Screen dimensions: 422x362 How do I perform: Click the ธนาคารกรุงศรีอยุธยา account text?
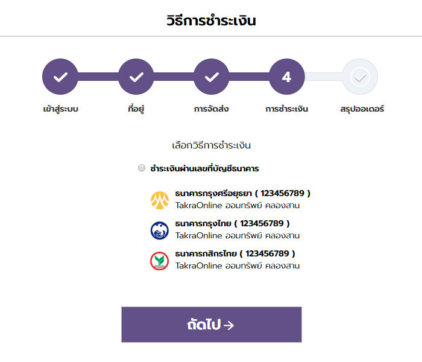click(242, 194)
